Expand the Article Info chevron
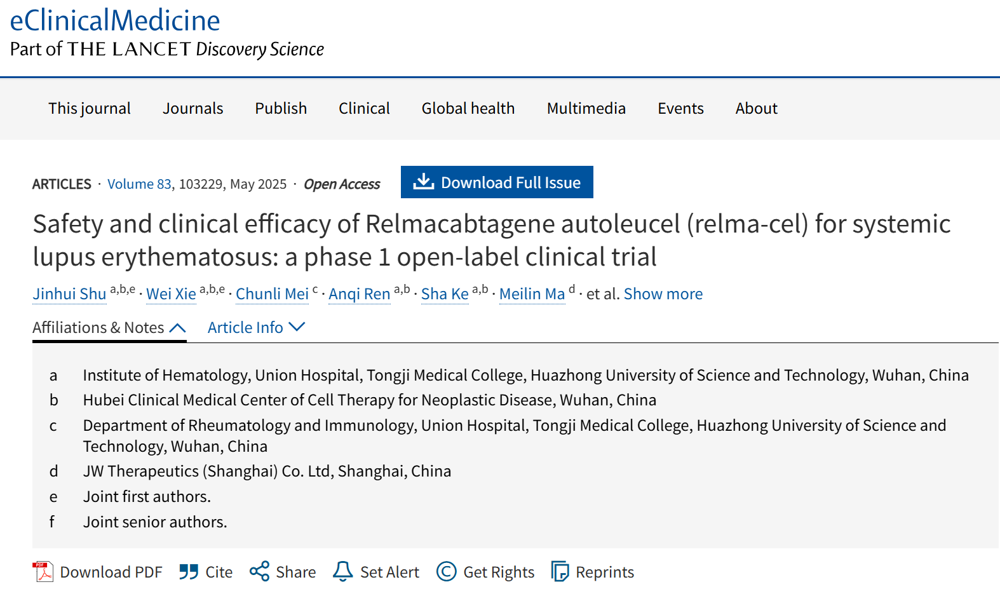The height and width of the screenshot is (589, 1000). [297, 327]
